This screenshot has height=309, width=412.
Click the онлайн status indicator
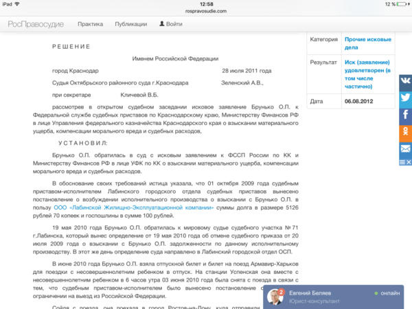[387, 293]
